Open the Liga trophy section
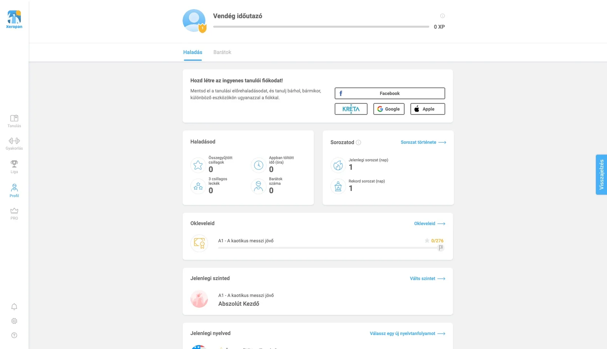The width and height of the screenshot is (607, 349). pyautogui.click(x=14, y=167)
